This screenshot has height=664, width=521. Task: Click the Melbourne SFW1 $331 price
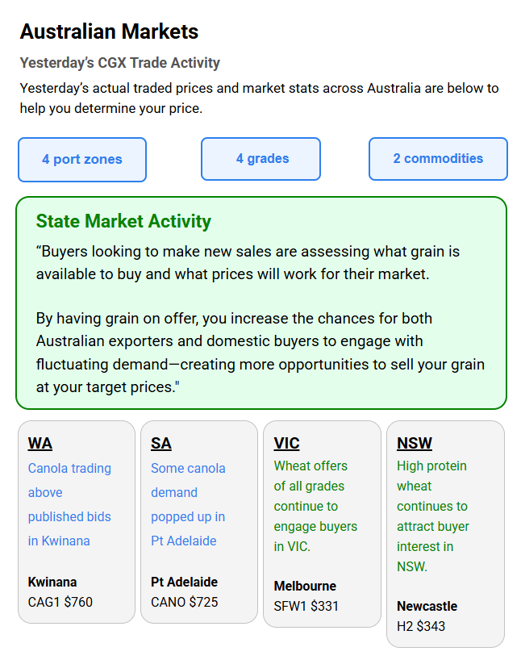[306, 606]
